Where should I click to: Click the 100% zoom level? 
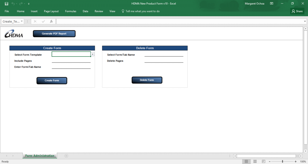pyautogui.click(x=303, y=162)
